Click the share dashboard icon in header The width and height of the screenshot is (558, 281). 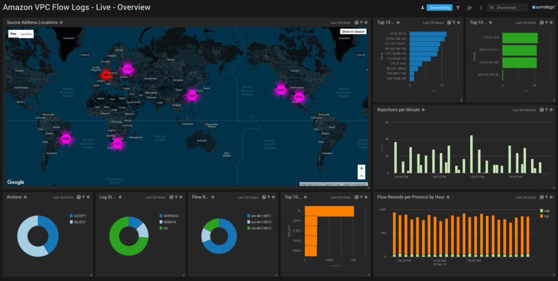point(469,8)
